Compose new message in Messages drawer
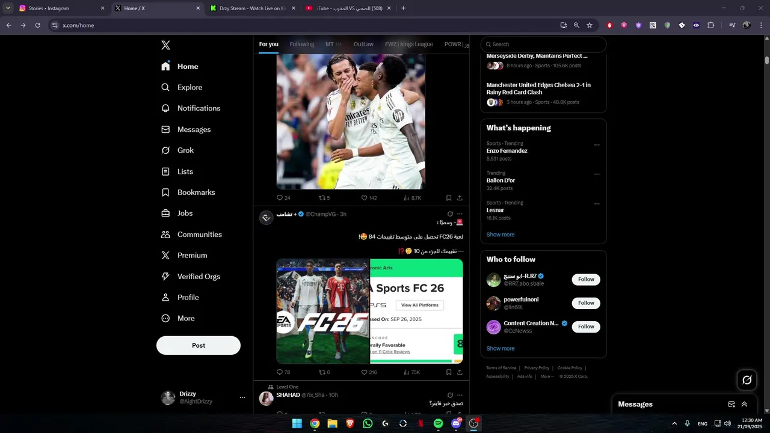The image size is (770, 433). pyautogui.click(x=731, y=404)
